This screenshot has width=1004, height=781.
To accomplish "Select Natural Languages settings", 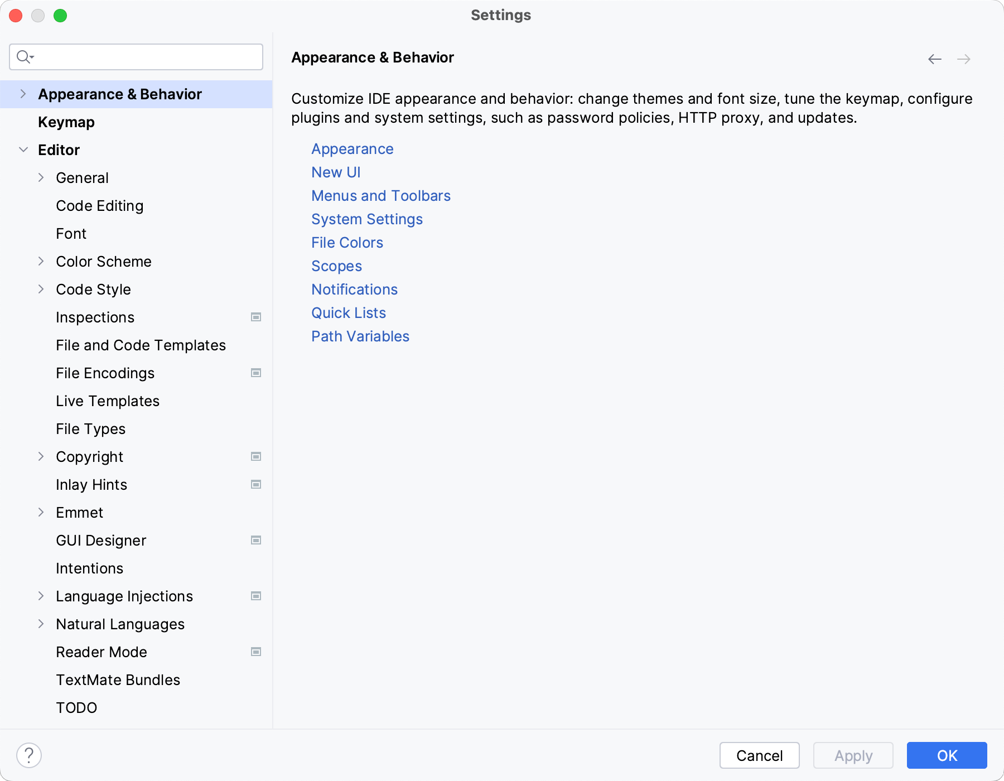I will coord(136,624).
